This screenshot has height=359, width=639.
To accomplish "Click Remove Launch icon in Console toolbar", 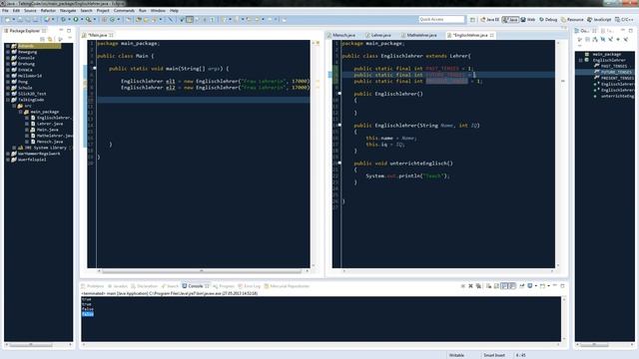I will [x=470, y=286].
